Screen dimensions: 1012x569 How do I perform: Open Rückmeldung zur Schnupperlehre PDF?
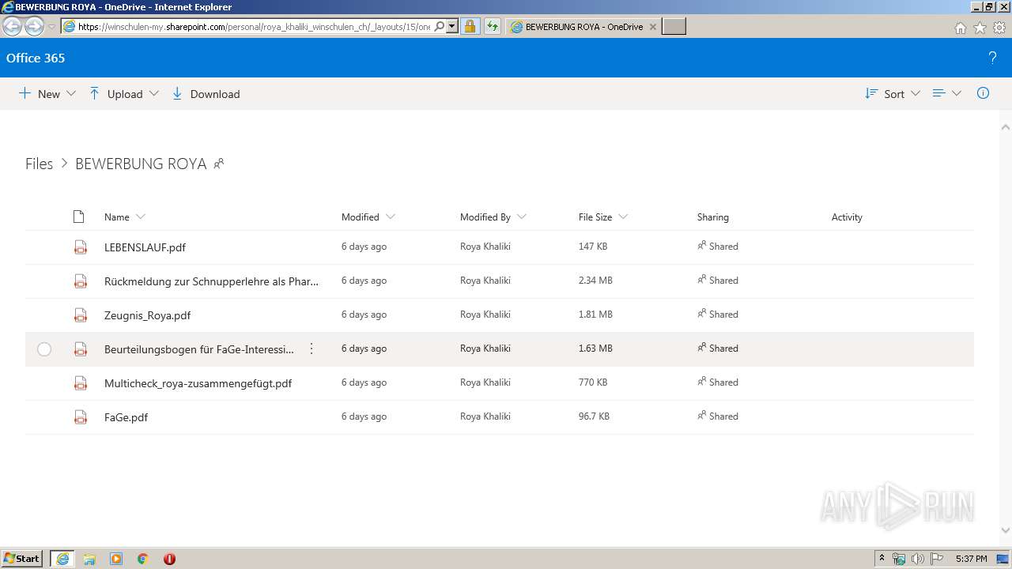(212, 281)
